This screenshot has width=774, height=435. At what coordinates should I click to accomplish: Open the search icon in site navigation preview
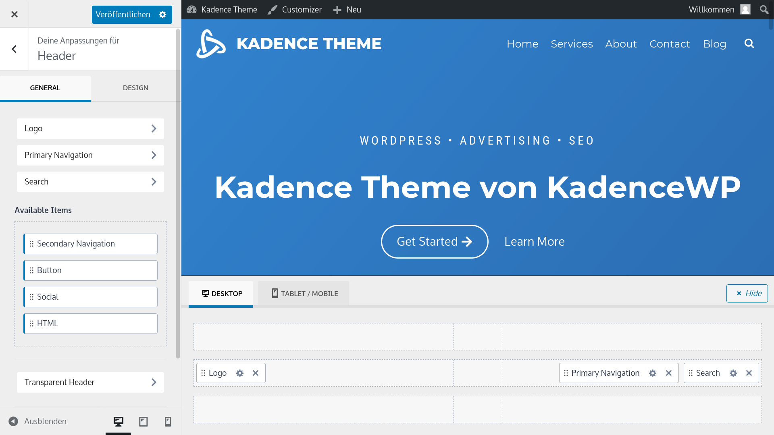(749, 43)
